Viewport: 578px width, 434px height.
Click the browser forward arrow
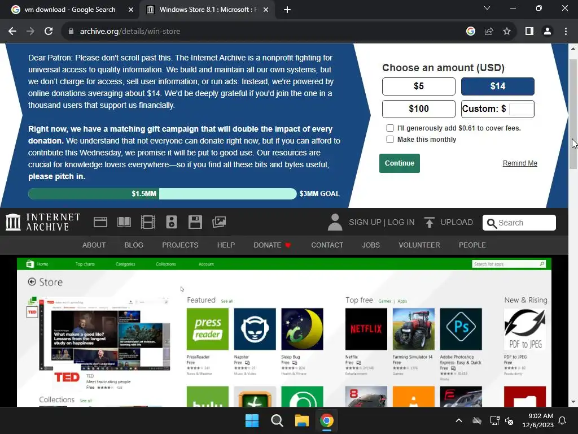pyautogui.click(x=30, y=32)
